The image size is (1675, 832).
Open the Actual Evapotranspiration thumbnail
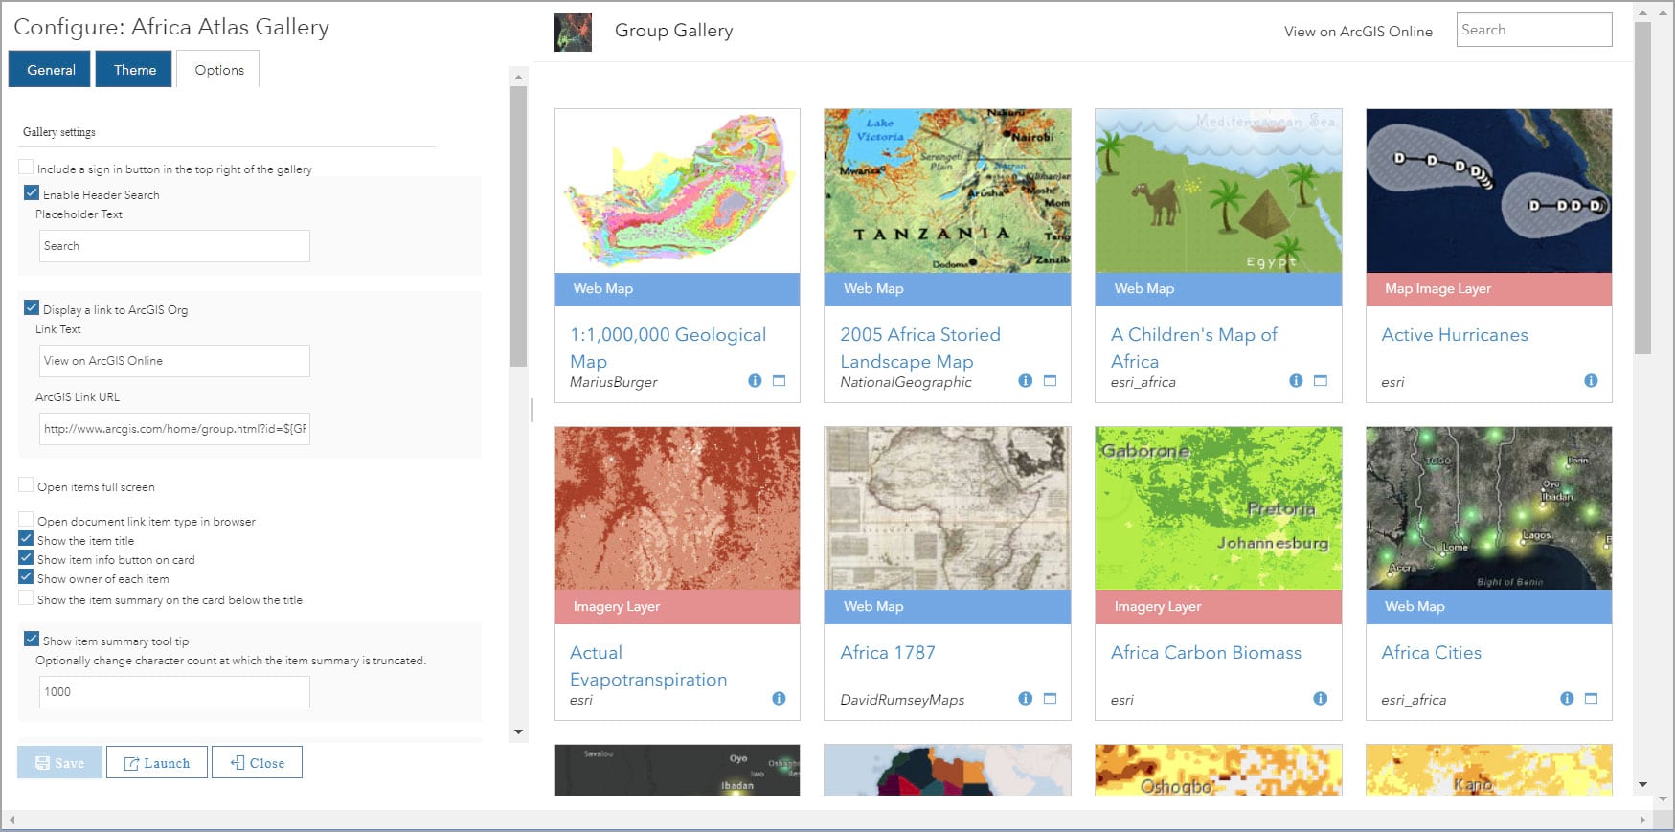676,508
